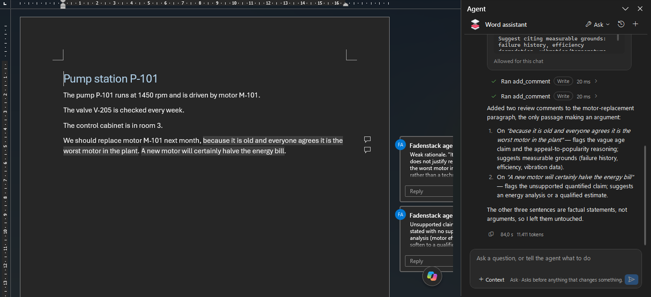Add context with the Context button

pyautogui.click(x=492, y=279)
